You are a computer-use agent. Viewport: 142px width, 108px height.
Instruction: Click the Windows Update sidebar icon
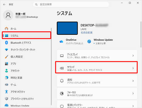pos(7,105)
